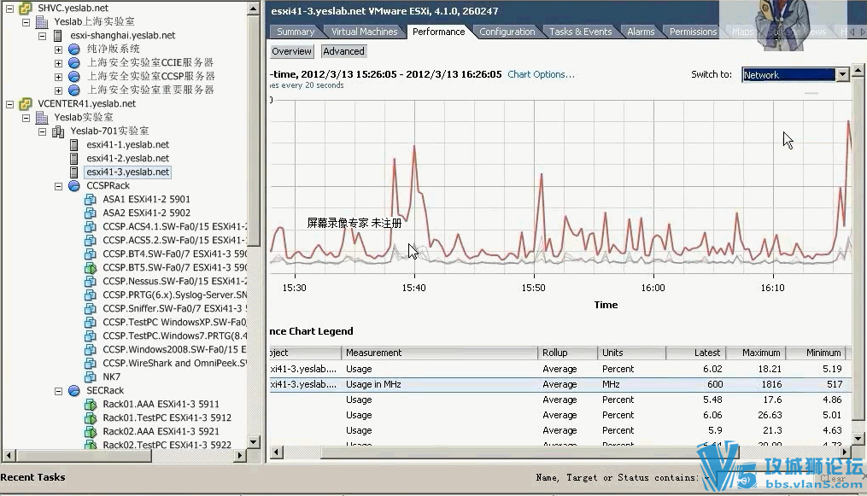The height and width of the screenshot is (496, 867).
Task: Click the ASA1 ESXi41-2 5901 VM icon
Action: coord(91,200)
